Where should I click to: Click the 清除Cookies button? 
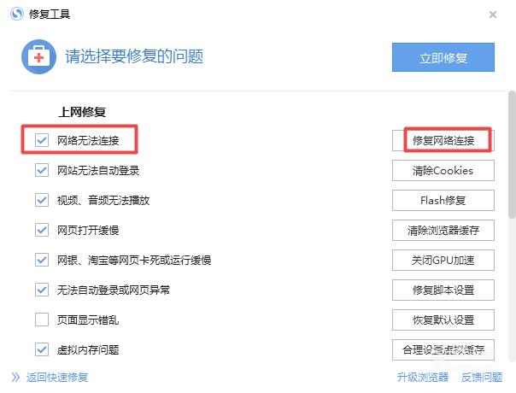click(x=443, y=171)
